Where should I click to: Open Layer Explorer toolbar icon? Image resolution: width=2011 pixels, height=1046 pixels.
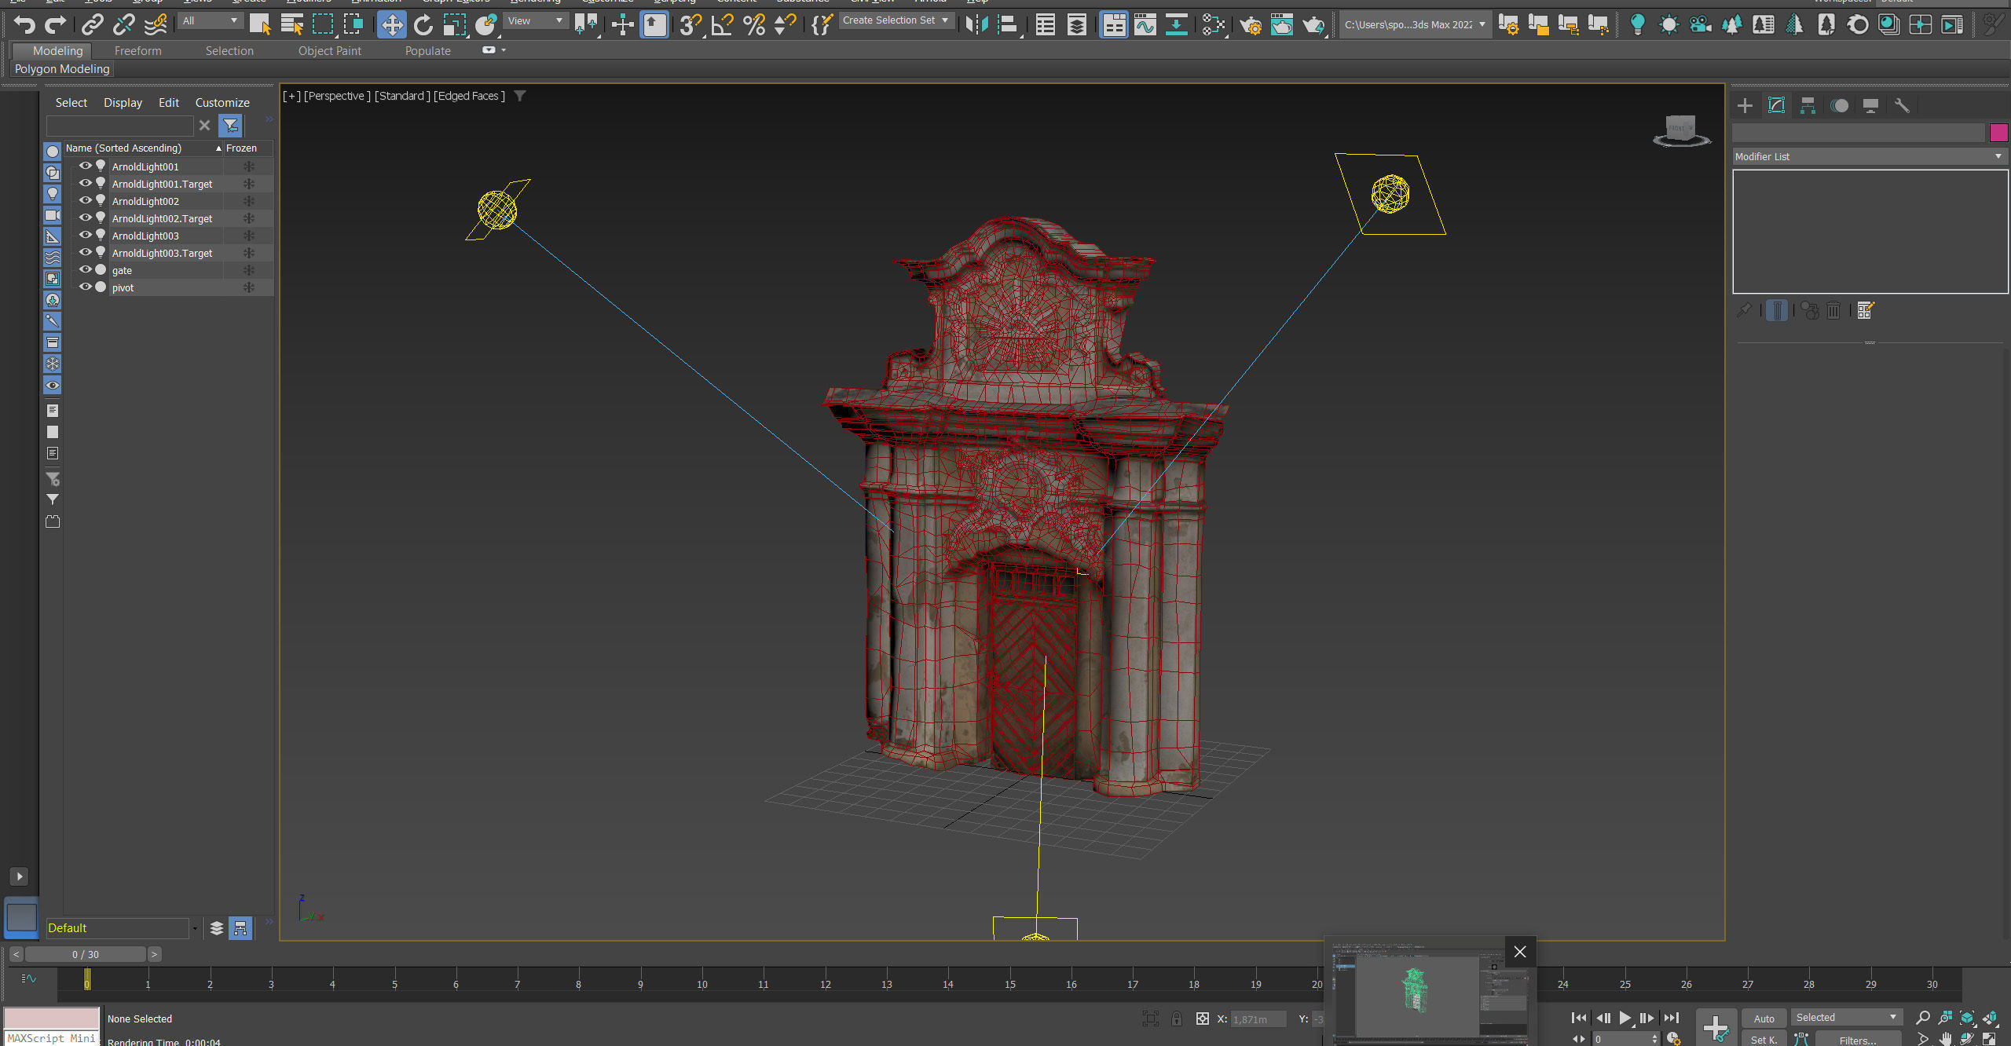(x=1077, y=25)
